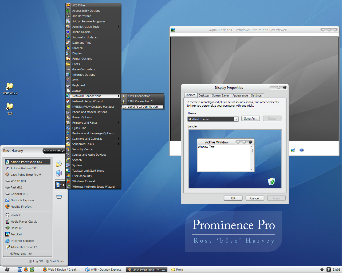Image resolution: width=342 pixels, height=273 pixels.
Task: Open Add or Remove Programs entry
Action: (x=93, y=21)
